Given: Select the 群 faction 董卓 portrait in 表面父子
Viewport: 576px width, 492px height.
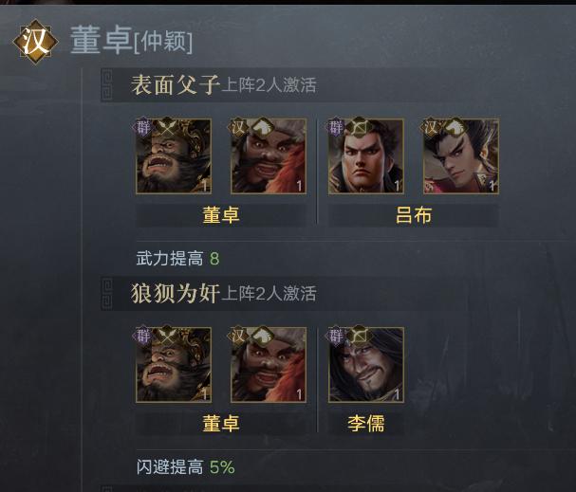Looking at the screenshot, I should tap(174, 155).
